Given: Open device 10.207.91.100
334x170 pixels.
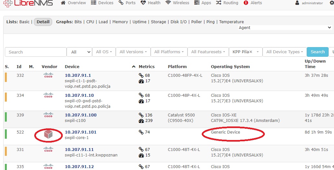Looking at the screenshot, I should (81, 115).
